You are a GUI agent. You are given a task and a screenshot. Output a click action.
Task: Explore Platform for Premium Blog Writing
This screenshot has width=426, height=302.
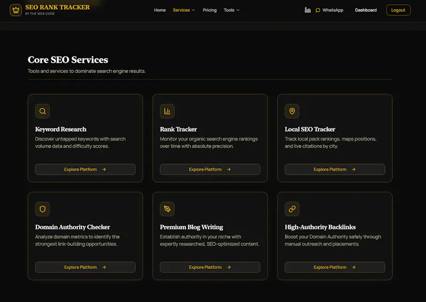point(210,267)
